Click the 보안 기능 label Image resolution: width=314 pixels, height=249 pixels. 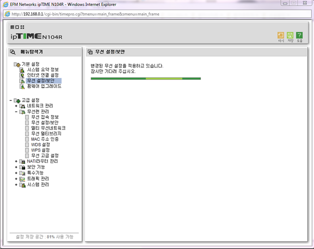click(36, 167)
